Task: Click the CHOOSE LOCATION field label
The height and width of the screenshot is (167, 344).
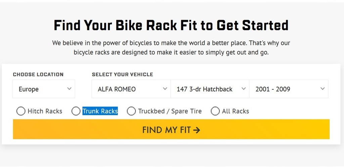Action: tap(38, 75)
